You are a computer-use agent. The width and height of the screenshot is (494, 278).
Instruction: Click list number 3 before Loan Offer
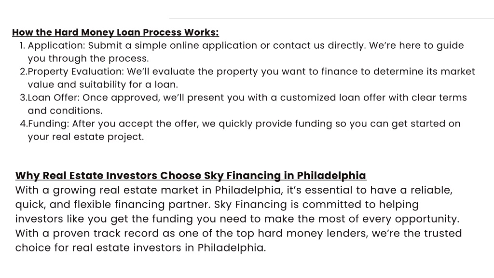[24, 97]
